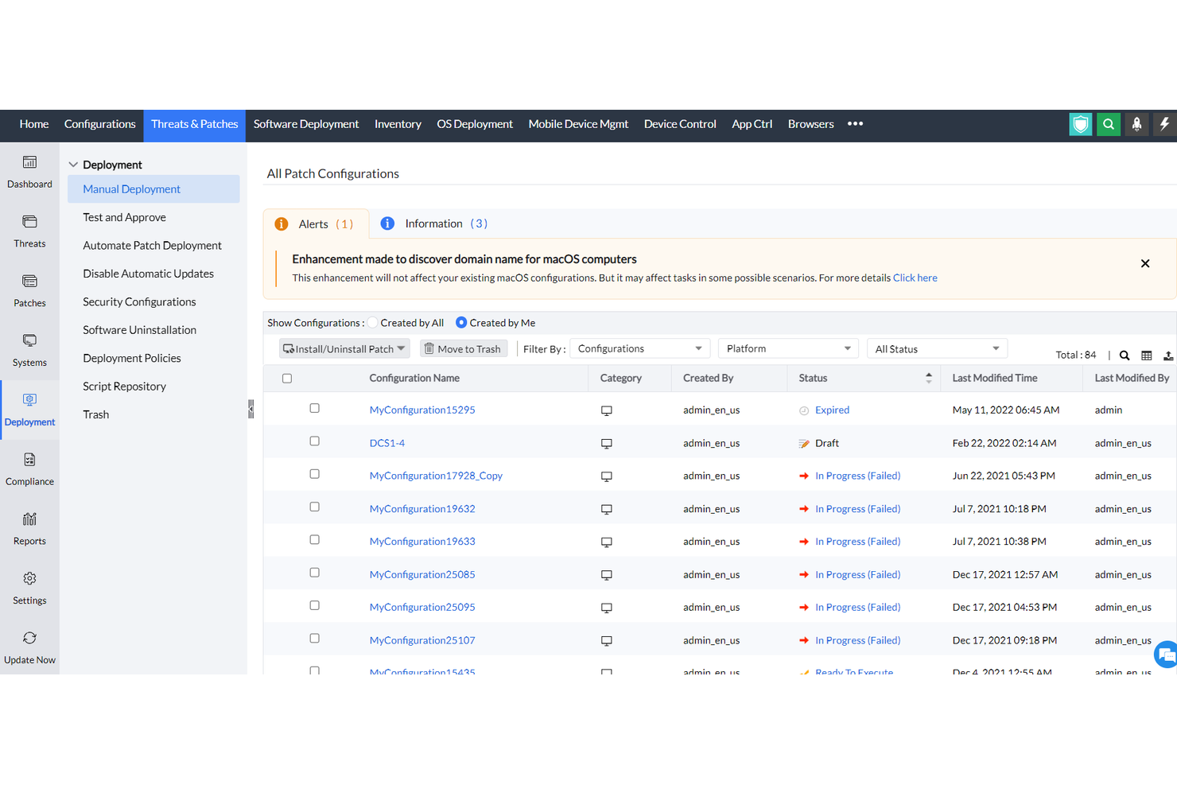Open the Click here enhancement details link
The height and width of the screenshot is (785, 1177).
tap(915, 277)
